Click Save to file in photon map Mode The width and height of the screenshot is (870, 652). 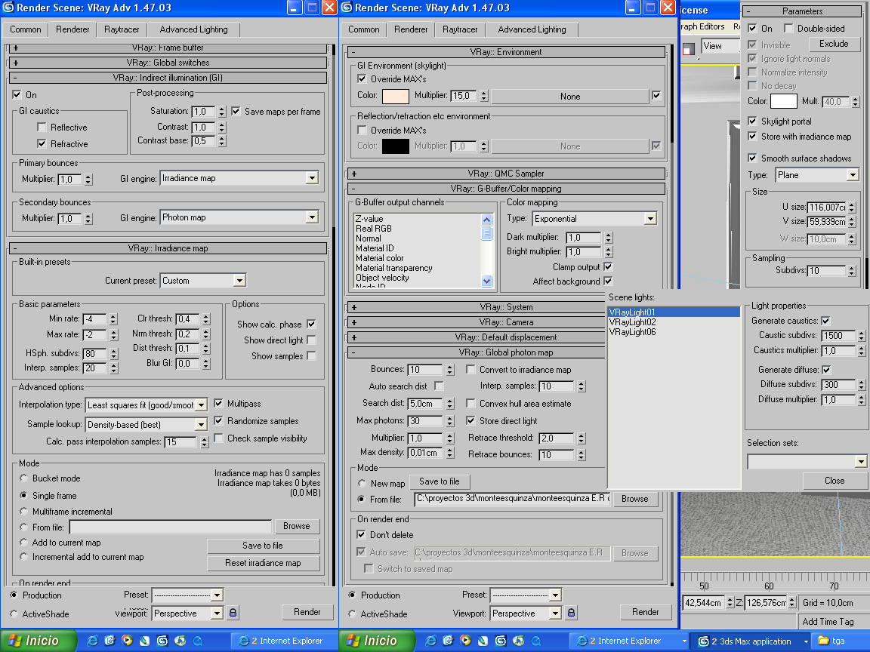click(x=440, y=481)
